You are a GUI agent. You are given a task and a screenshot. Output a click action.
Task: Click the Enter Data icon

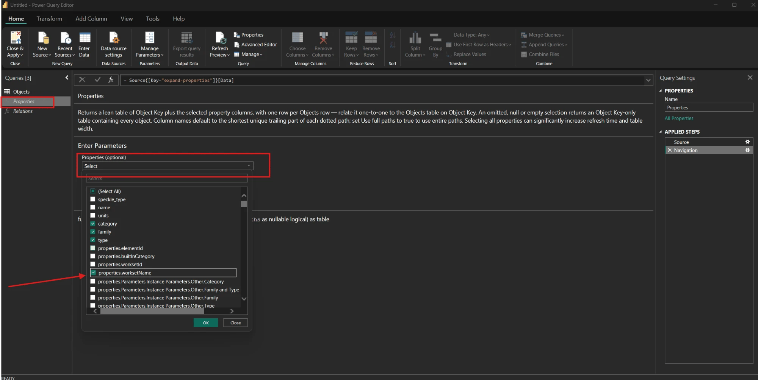85,38
